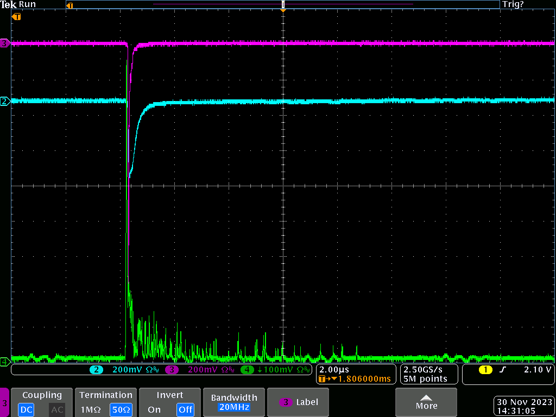Click the orange trigger position T icon below Tek
The height and width of the screenshot is (417, 556).
pos(17,17)
